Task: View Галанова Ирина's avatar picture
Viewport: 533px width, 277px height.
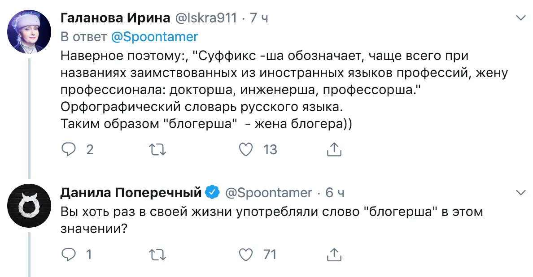Action: point(29,32)
